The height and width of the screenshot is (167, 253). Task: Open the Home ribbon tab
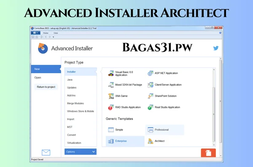point(46,33)
